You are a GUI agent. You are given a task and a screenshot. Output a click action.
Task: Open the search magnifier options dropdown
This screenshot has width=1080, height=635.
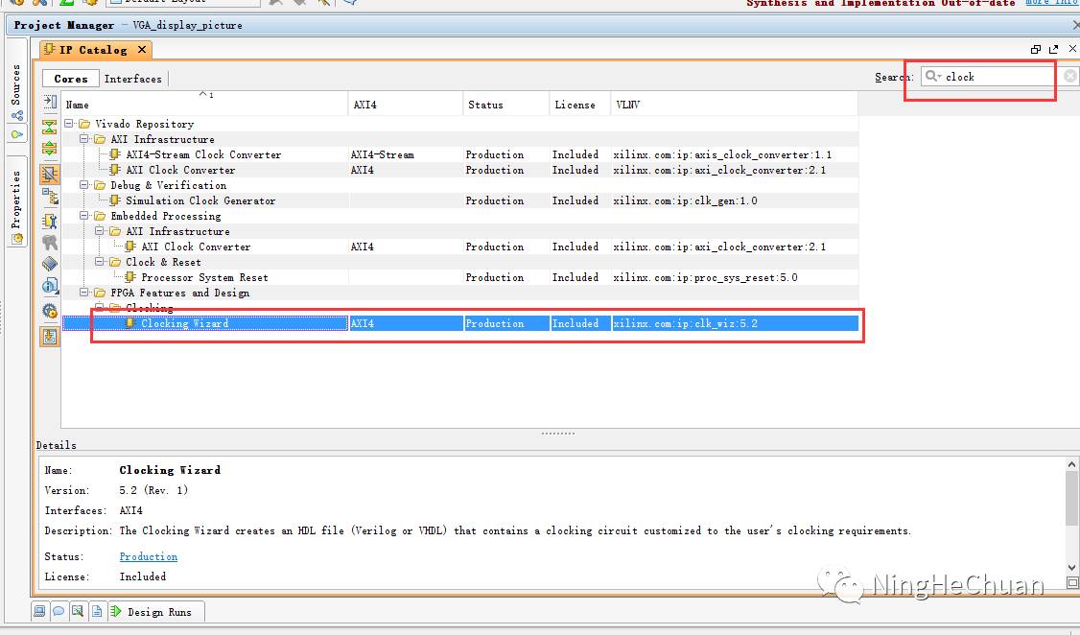(932, 77)
